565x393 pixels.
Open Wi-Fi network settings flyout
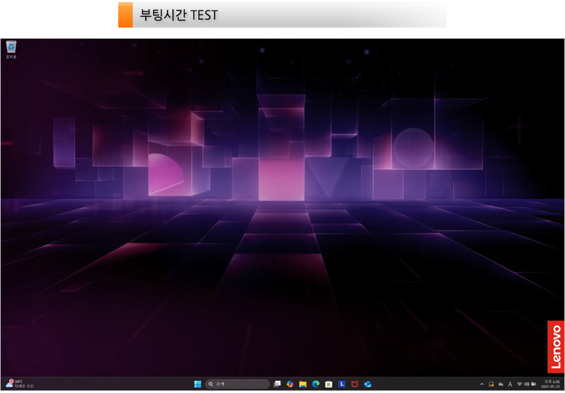point(519,384)
